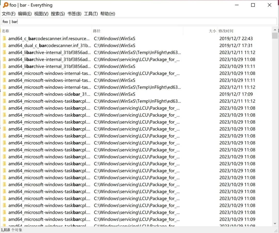Sort by the 修改时间 column header
The image size is (279, 233).
[244, 31]
